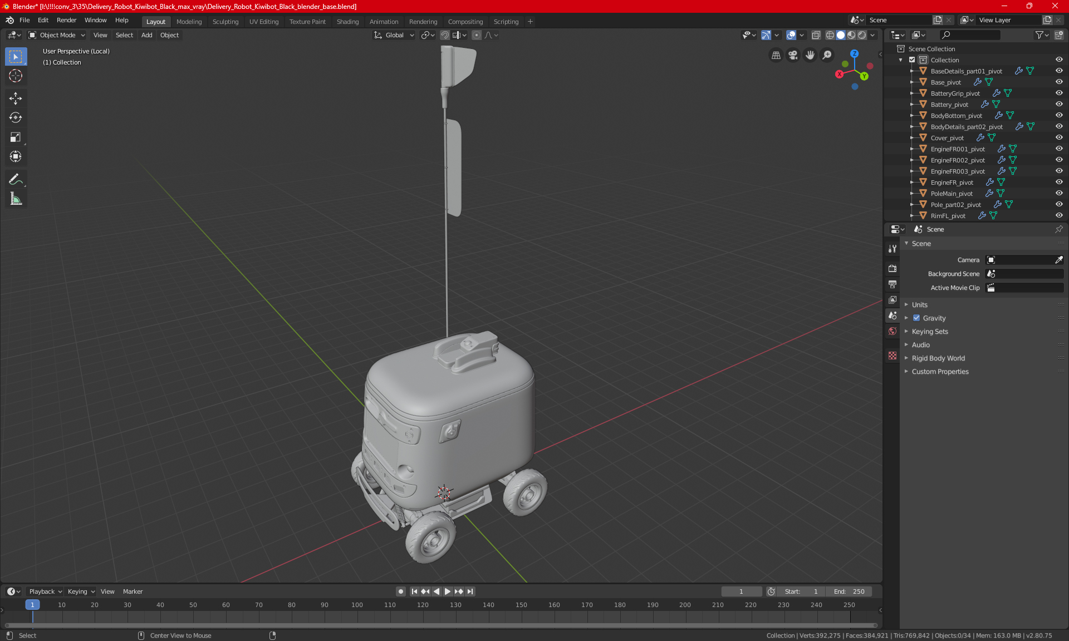Activate the Annotate pencil tool

click(x=16, y=179)
